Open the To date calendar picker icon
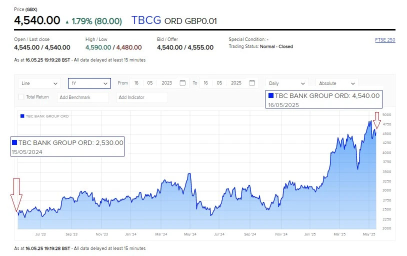The height and width of the screenshot is (256, 407). click(x=252, y=83)
